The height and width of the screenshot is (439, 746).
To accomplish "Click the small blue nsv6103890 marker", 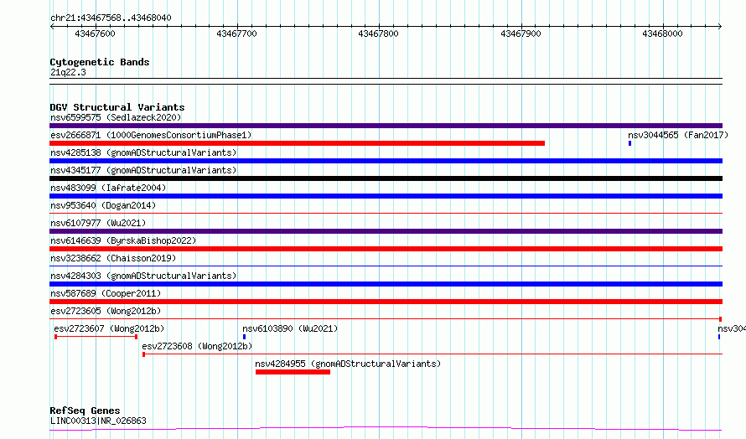I will point(244,337).
